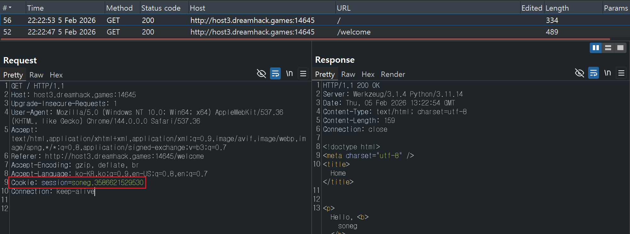Show non-printable characters in Request

click(x=290, y=74)
